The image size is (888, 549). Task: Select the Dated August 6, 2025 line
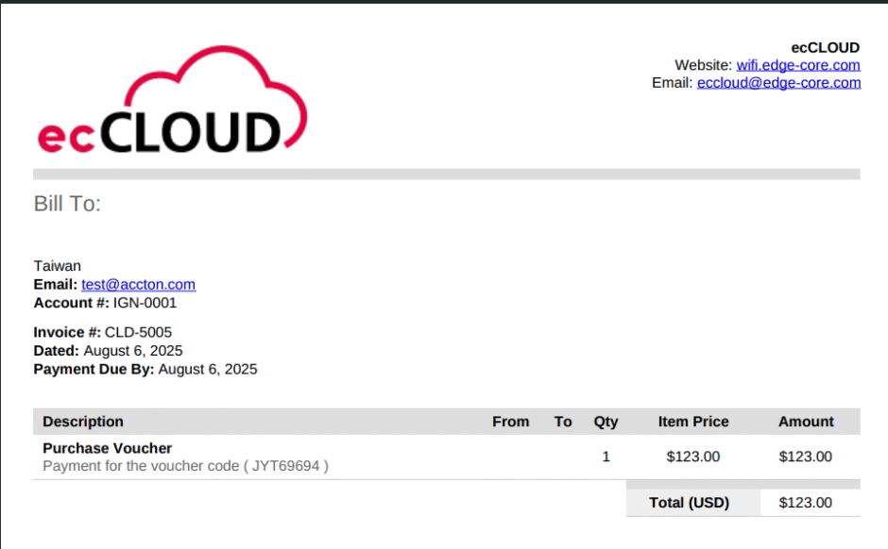coord(108,351)
